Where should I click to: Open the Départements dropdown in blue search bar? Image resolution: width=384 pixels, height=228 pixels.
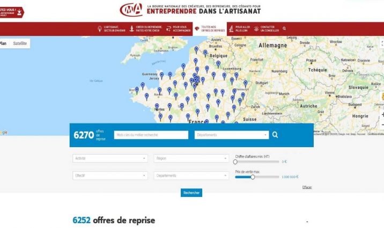click(232, 135)
